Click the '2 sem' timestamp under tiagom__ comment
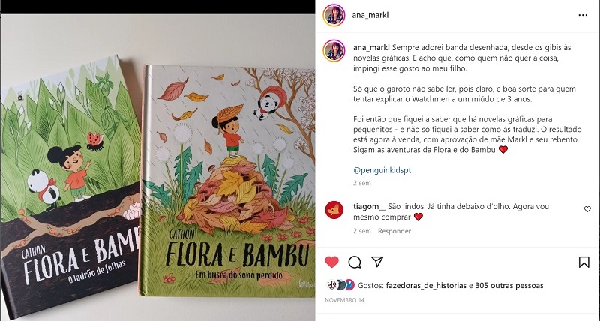The height and width of the screenshot is (321, 600). point(362,231)
